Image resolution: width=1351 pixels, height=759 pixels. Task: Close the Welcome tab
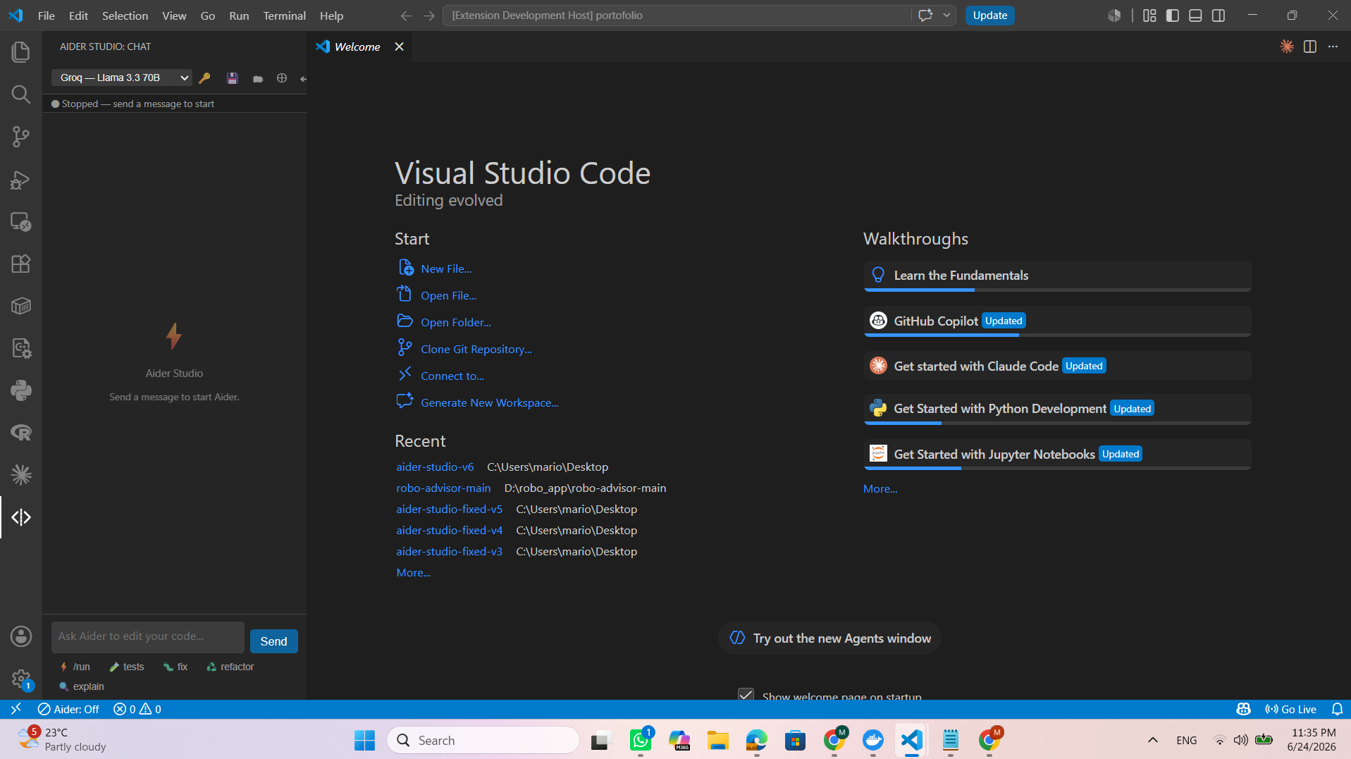[399, 47]
